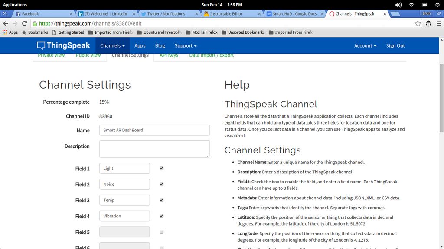This screenshot has height=249, width=444.
Task: Open the API Keys tab
Action: click(x=169, y=55)
